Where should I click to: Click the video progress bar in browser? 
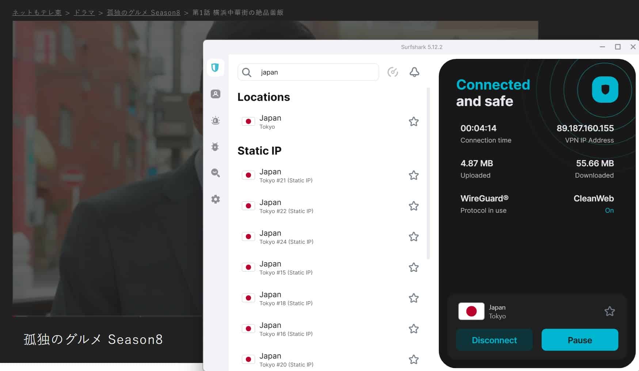tap(108, 316)
